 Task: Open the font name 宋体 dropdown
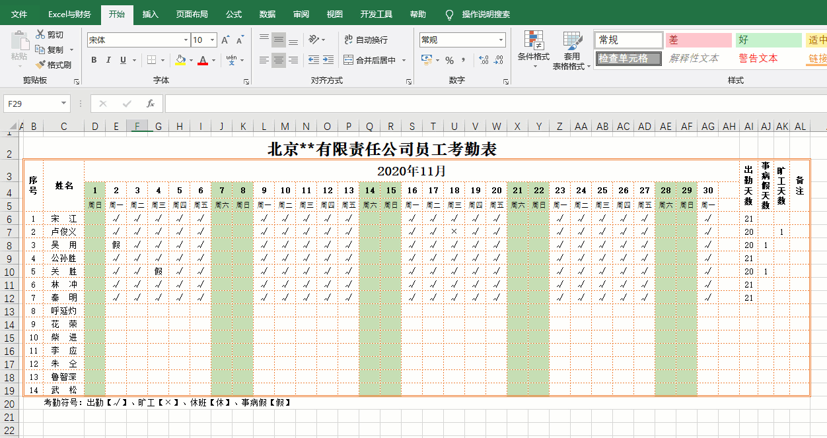point(186,40)
